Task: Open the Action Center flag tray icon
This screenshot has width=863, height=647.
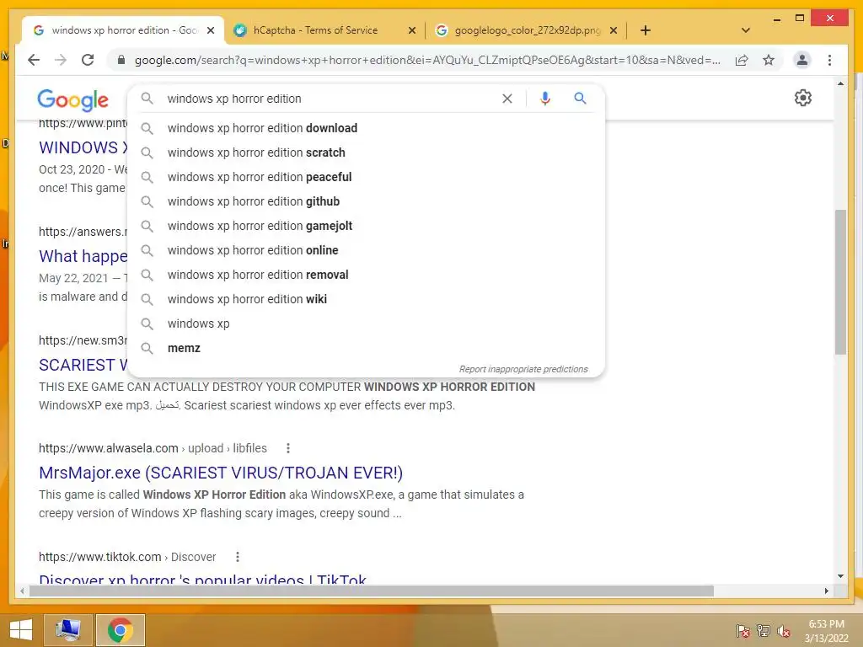Action: 743,631
